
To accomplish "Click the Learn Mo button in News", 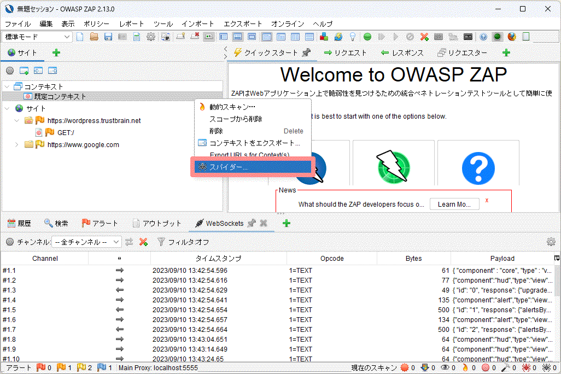I will pyautogui.click(x=454, y=203).
